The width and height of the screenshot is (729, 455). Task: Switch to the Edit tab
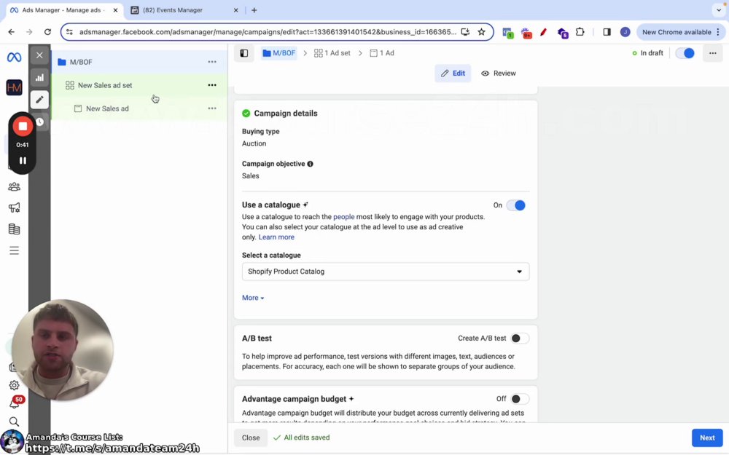pos(453,74)
